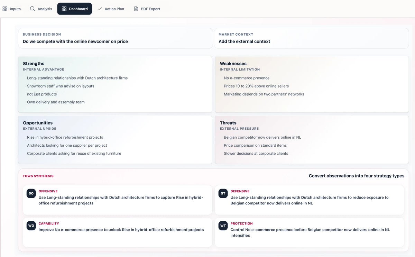Click the WO badge in TOWS synthesis
Screen dimensions: 415x257
tap(31, 226)
